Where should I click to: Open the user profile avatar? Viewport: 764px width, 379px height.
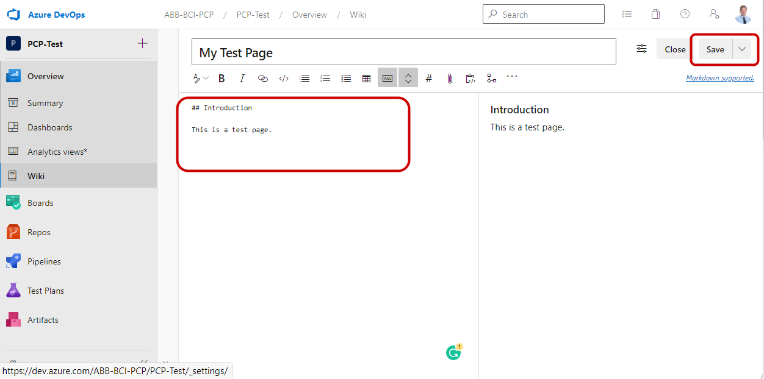[x=743, y=14]
